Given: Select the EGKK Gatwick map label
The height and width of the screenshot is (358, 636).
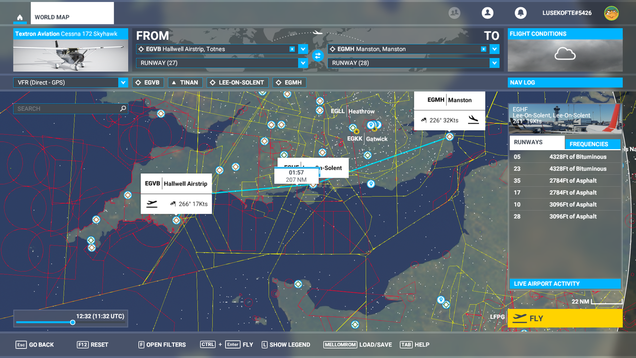Looking at the screenshot, I should pyautogui.click(x=367, y=139).
